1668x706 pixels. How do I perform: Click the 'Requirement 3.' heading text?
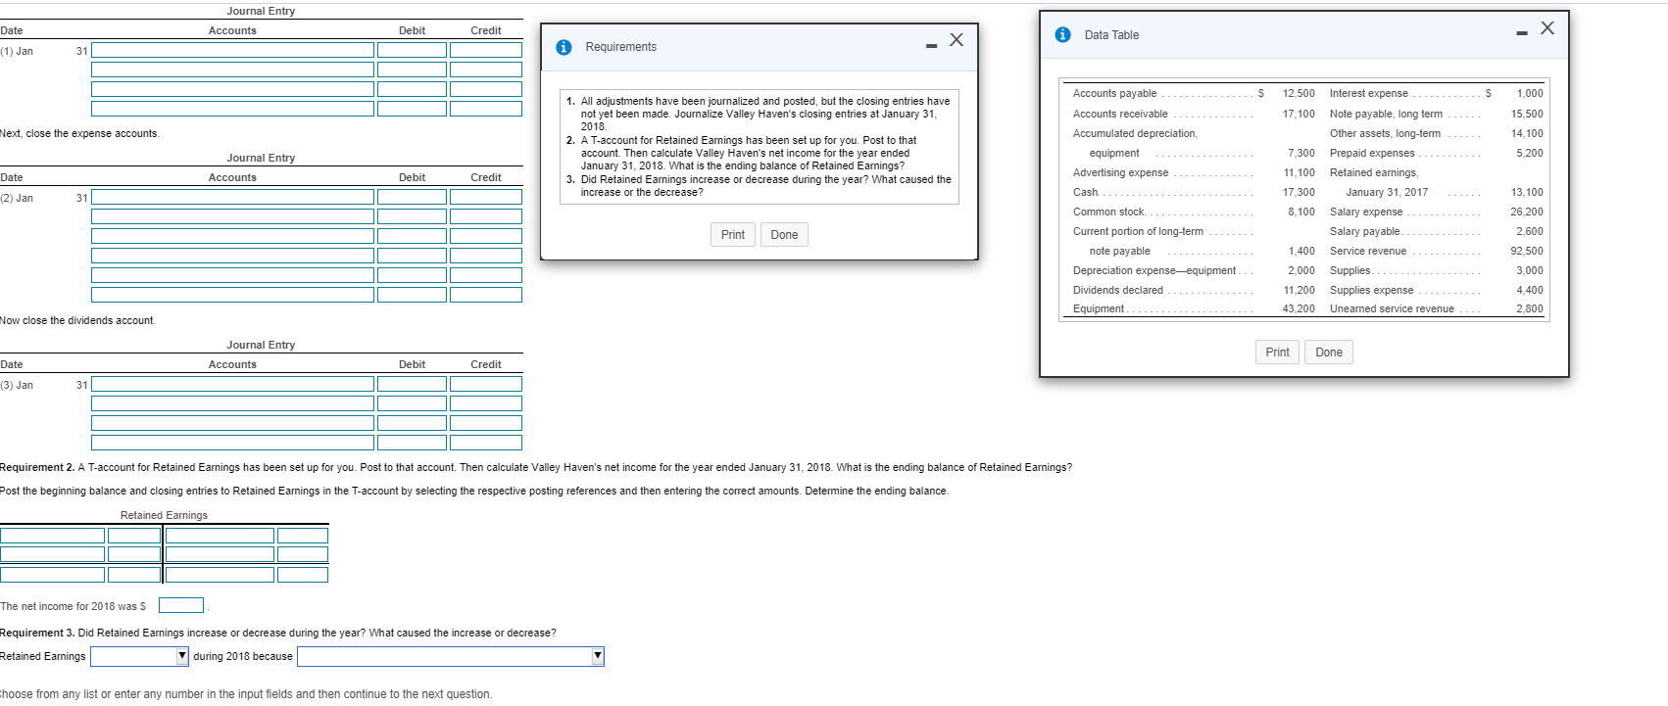(x=37, y=633)
